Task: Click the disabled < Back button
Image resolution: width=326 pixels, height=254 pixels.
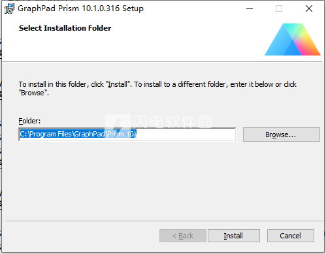Action: [183, 236]
